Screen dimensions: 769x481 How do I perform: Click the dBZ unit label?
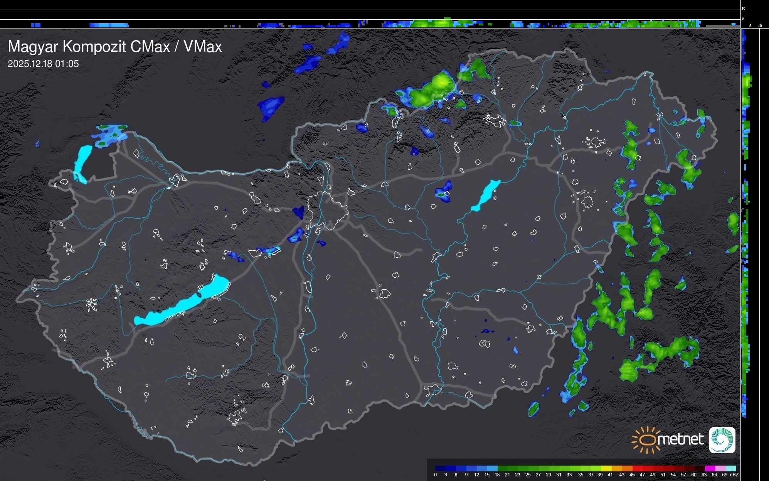tap(734, 475)
